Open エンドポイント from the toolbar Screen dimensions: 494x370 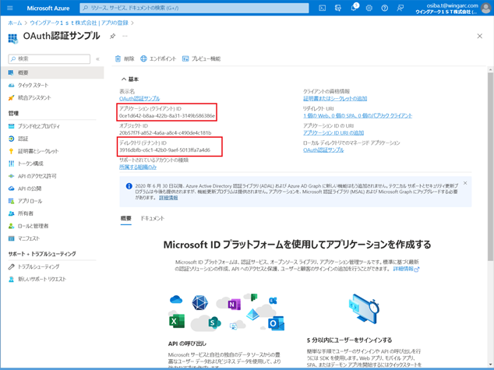(x=158, y=58)
